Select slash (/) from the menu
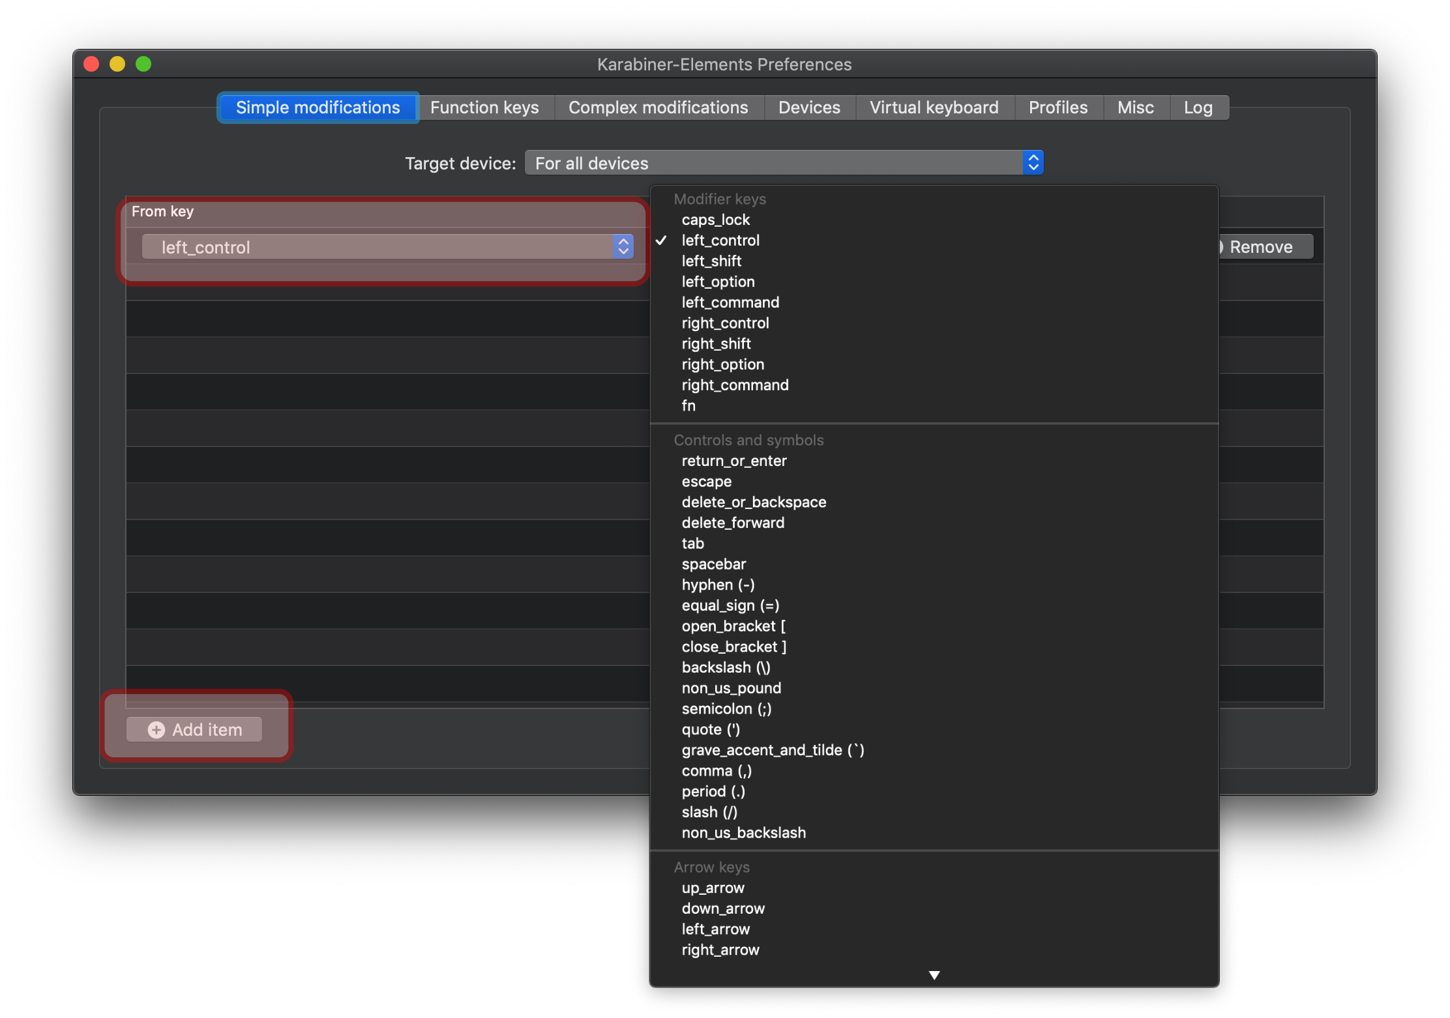 tap(934, 812)
